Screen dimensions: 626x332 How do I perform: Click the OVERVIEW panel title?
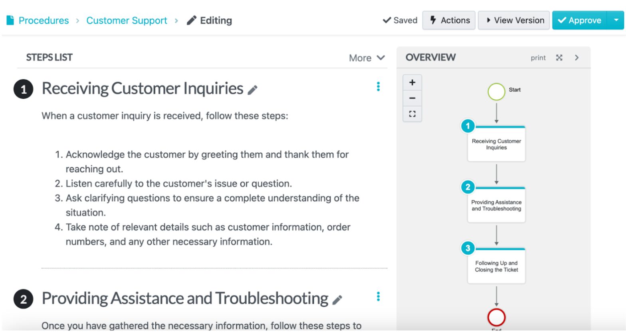pyautogui.click(x=430, y=57)
